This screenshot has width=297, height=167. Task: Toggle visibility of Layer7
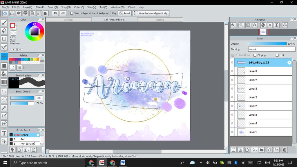tap(232, 80)
